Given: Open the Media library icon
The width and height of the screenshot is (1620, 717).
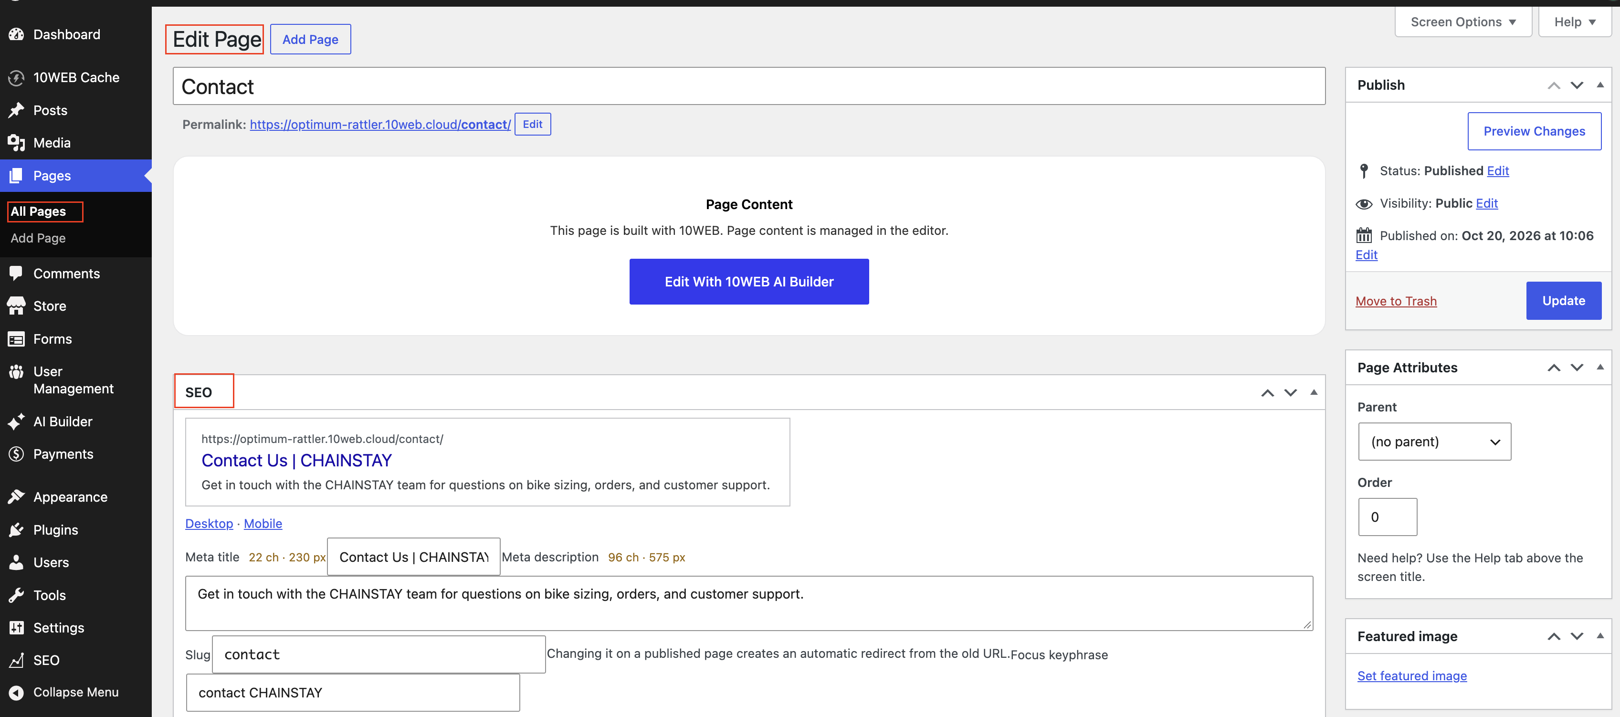Looking at the screenshot, I should tap(16, 143).
